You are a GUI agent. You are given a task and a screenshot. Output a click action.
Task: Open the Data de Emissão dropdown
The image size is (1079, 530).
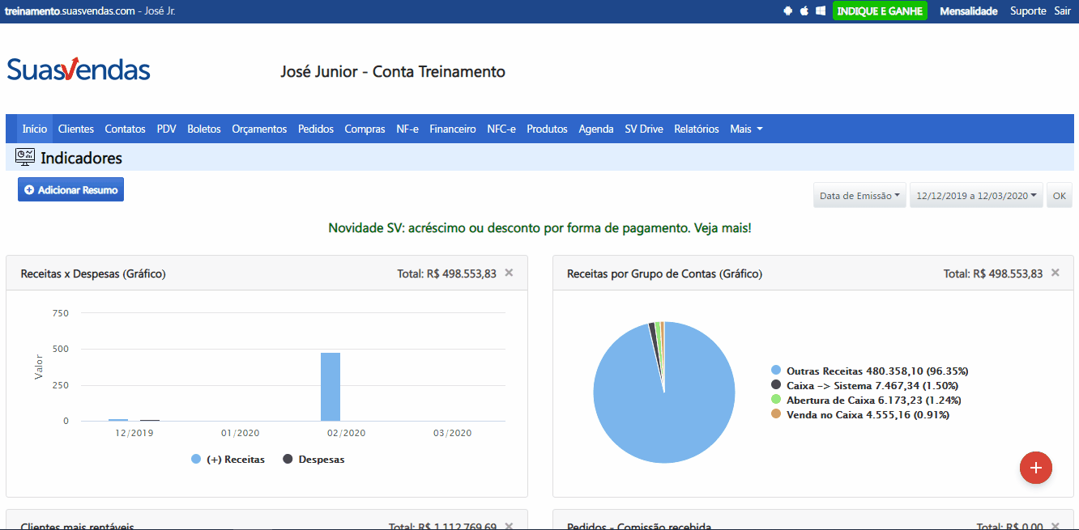click(859, 196)
